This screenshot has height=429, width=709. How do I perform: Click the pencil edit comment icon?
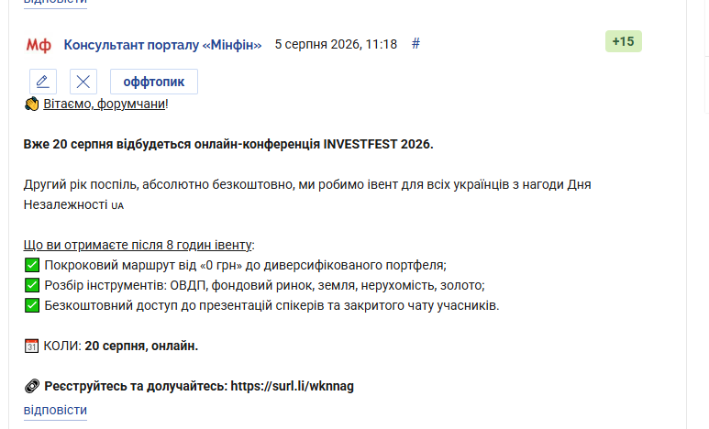pos(43,82)
